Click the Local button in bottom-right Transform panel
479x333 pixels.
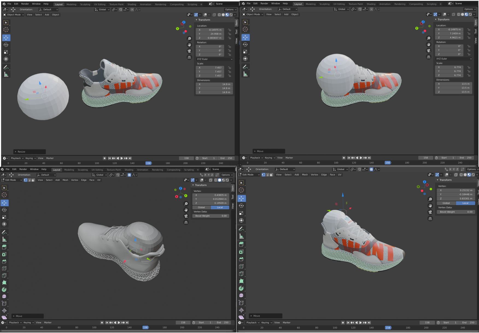click(465, 203)
